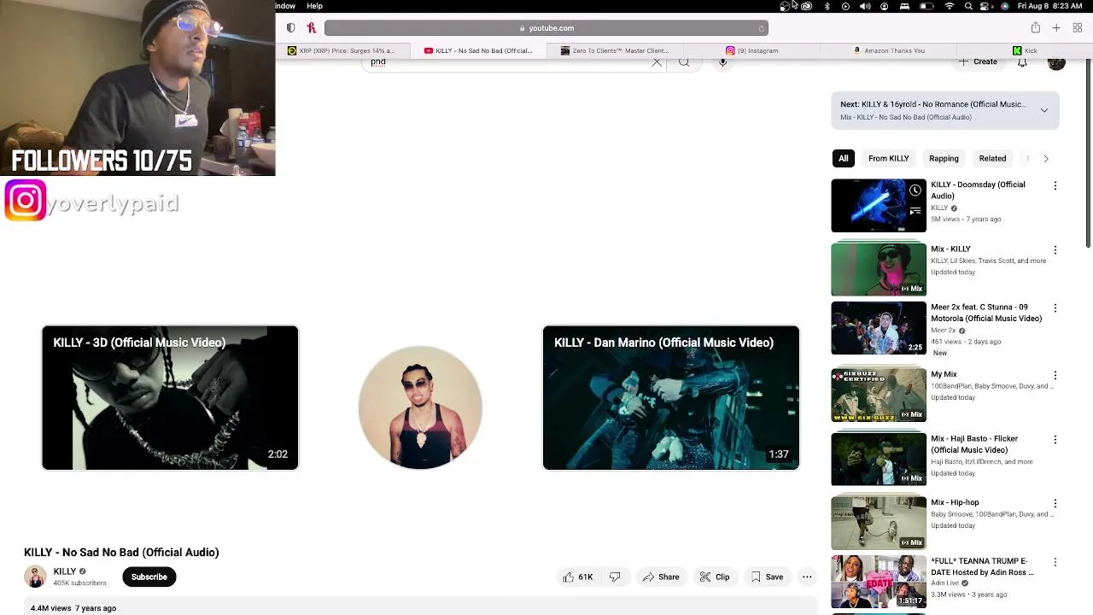Screen dimensions: 1093x615
Task: Create a Clip of the video
Action: point(714,577)
